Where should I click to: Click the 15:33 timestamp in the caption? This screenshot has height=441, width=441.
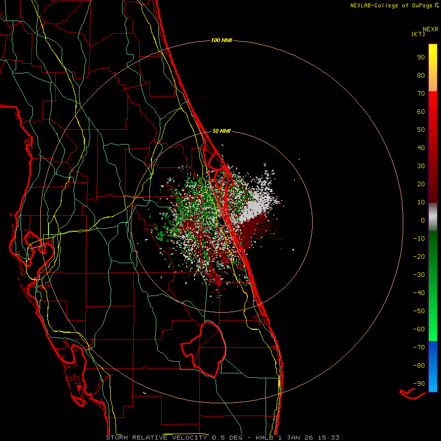329,438
